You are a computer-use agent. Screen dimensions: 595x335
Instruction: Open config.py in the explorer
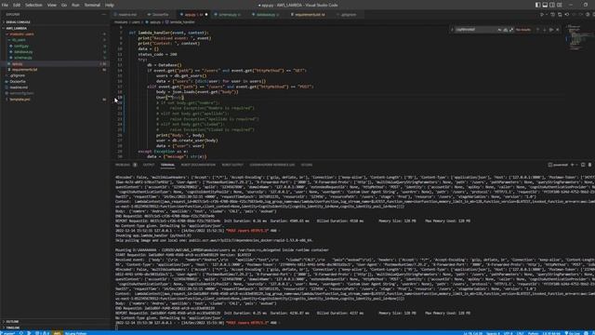coord(55,46)
